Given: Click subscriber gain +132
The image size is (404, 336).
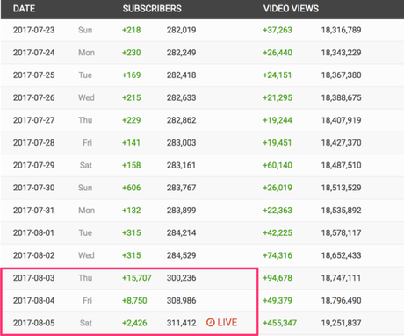Looking at the screenshot, I should [132, 210].
